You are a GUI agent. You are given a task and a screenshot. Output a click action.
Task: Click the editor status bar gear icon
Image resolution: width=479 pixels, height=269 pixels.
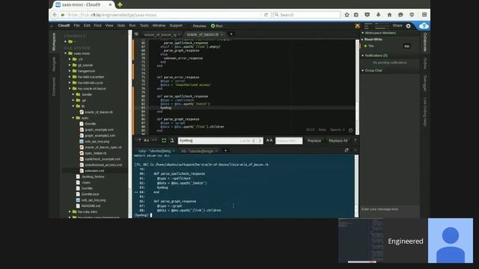(x=351, y=130)
